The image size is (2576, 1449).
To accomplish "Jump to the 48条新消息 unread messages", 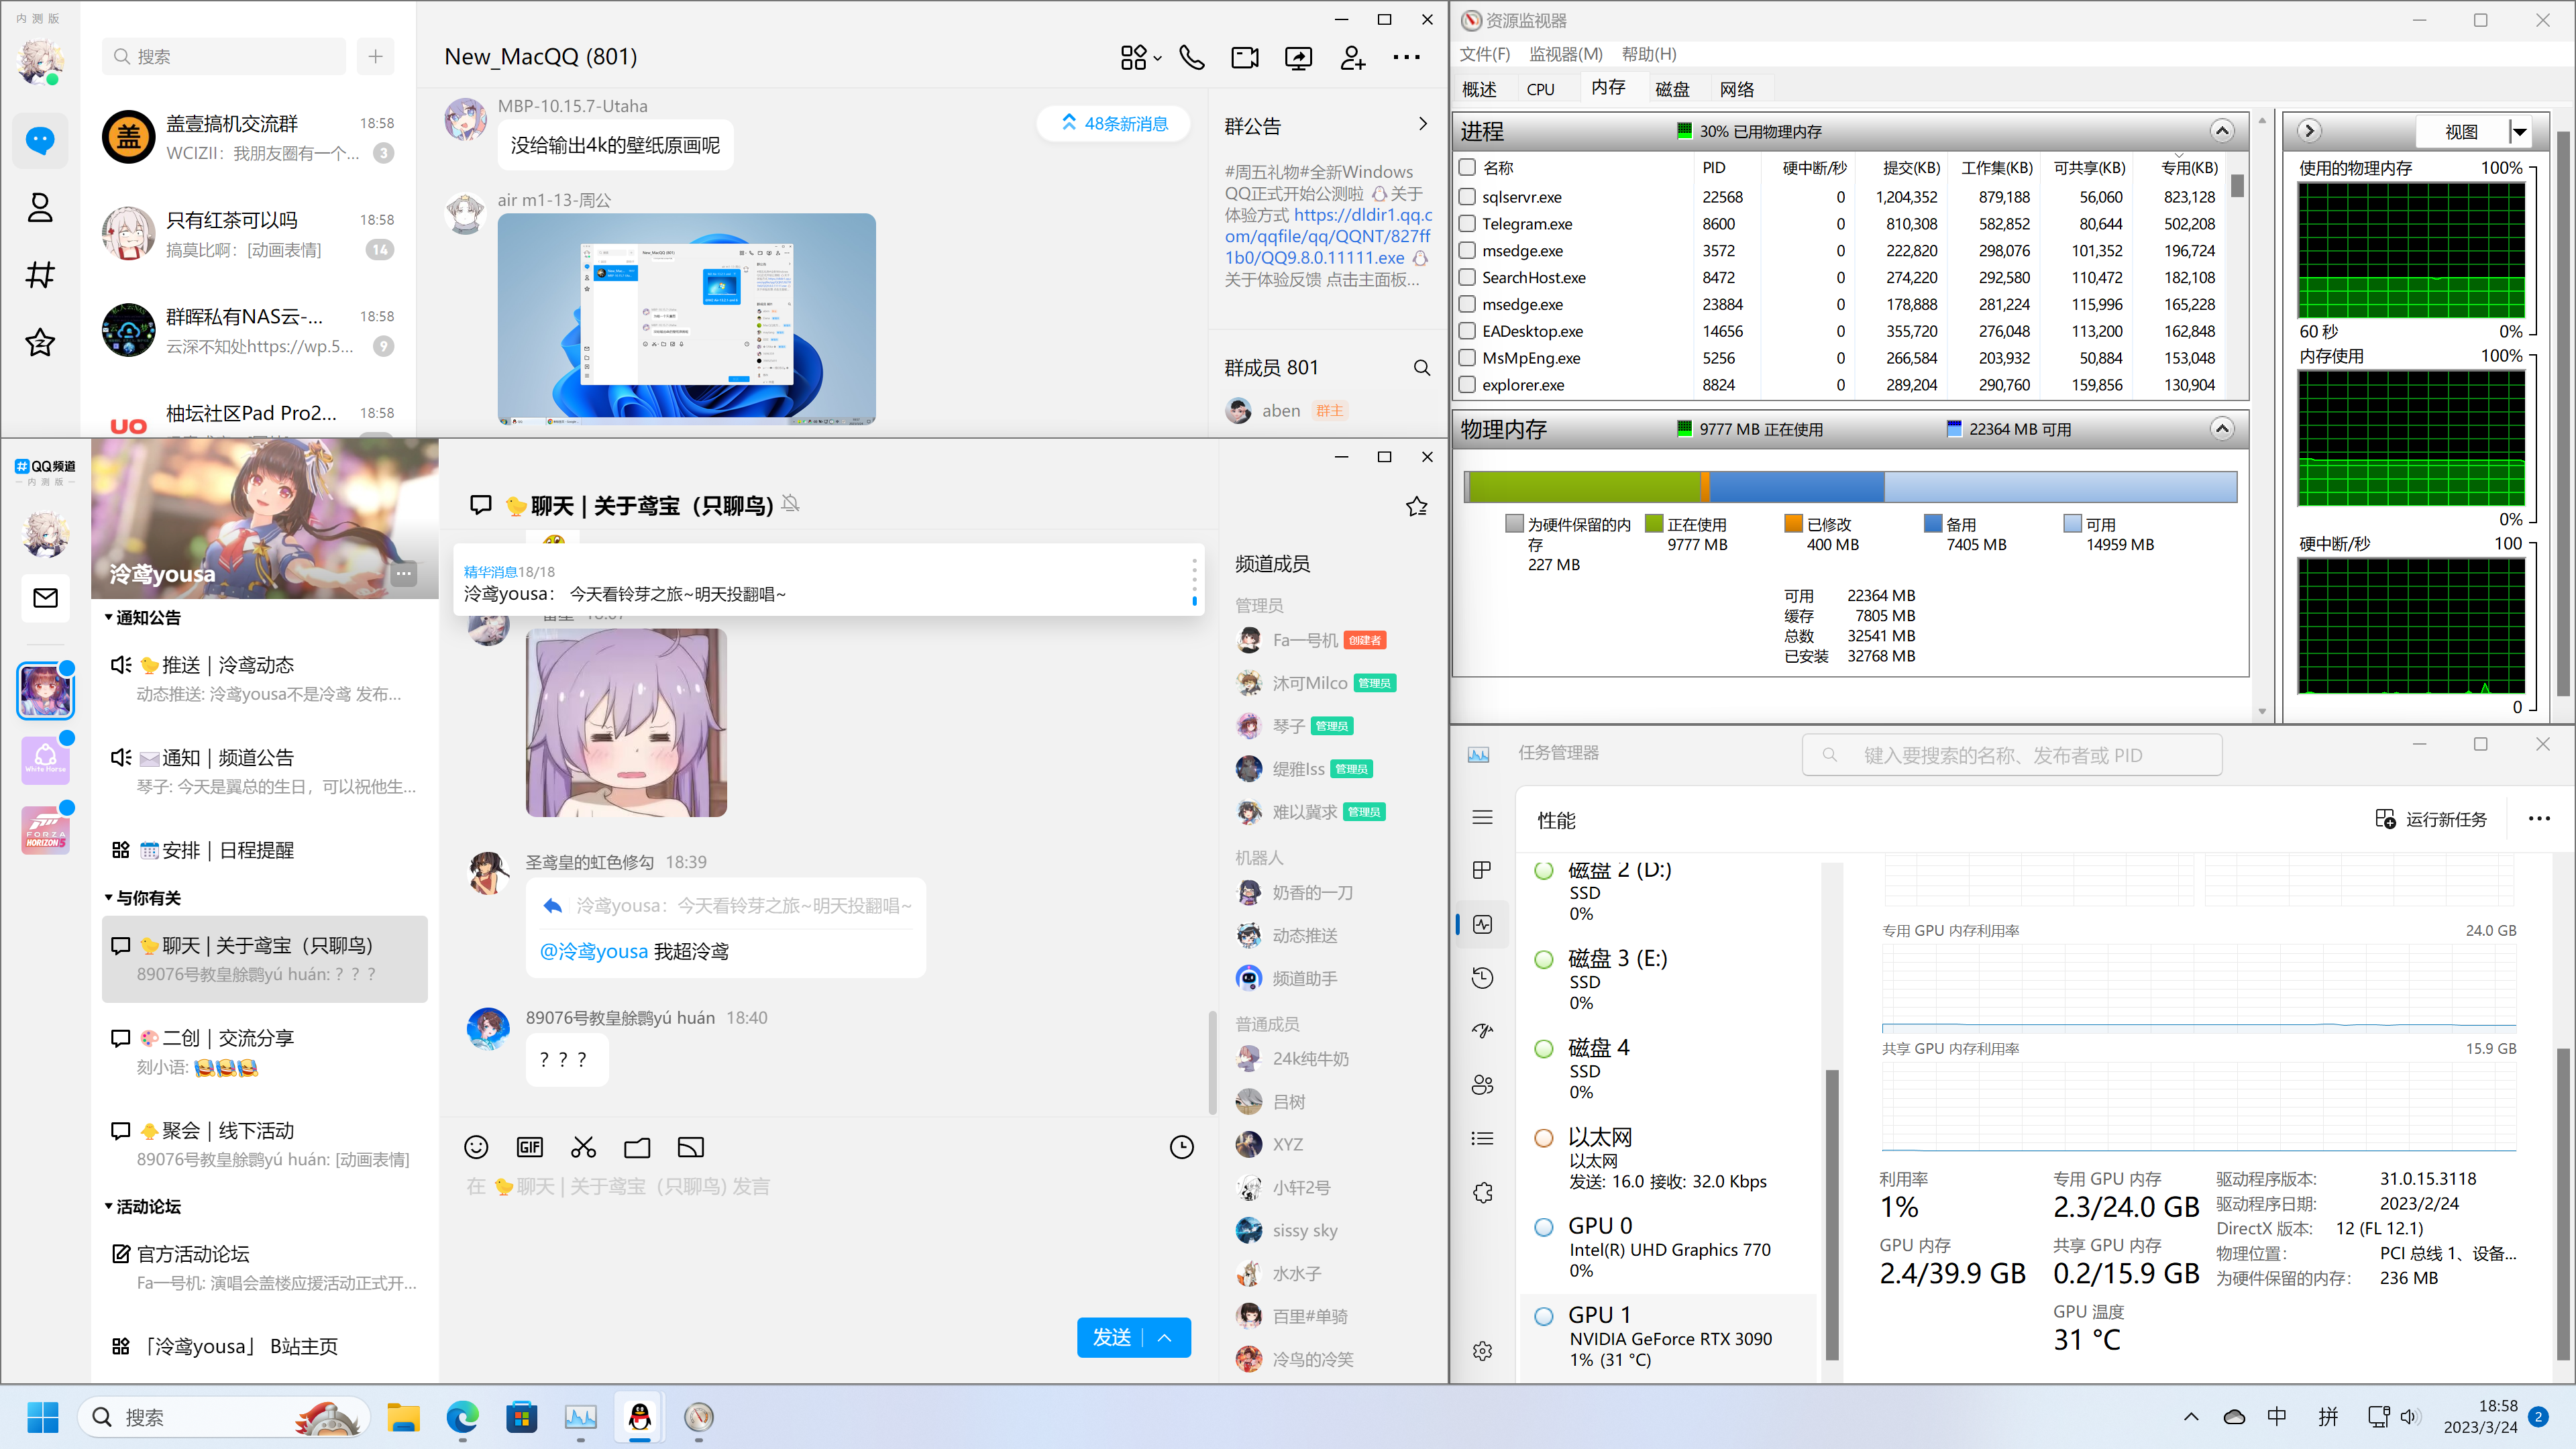I will click(1114, 123).
